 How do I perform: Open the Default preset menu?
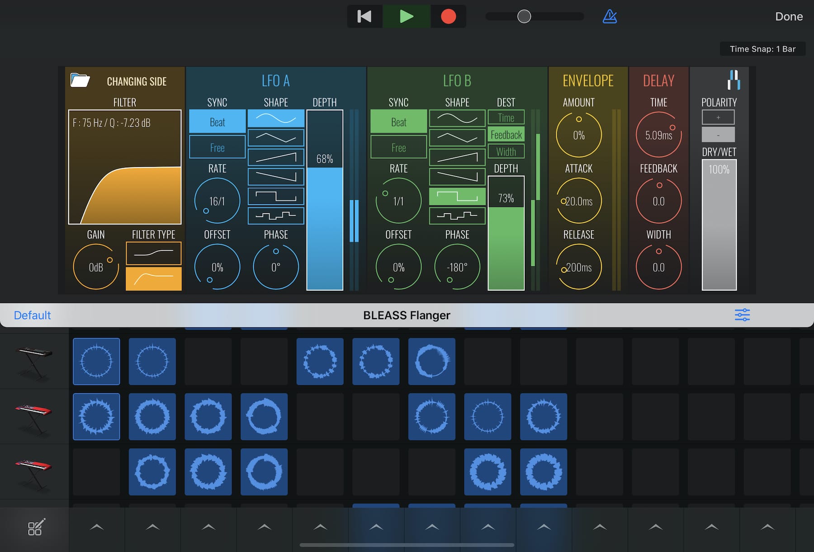(32, 315)
